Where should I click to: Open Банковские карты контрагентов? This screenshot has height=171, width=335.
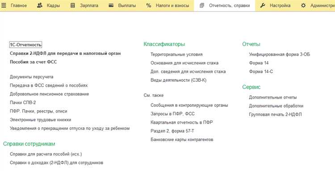coord(182,140)
